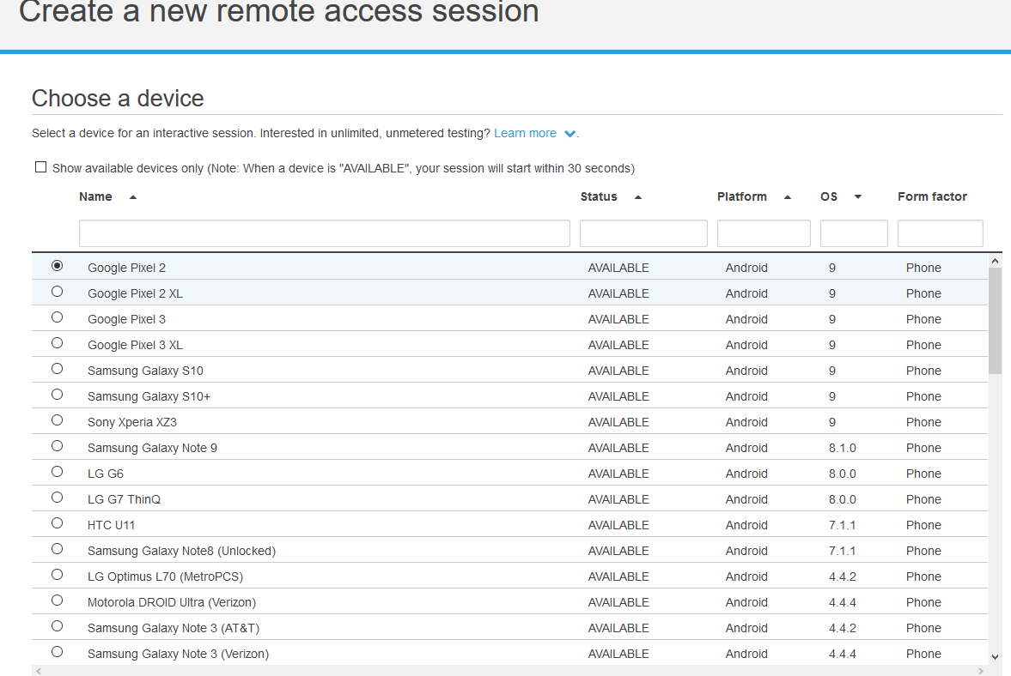Select Sony Xperia XZ3 radio button
This screenshot has height=676, width=1011.
[x=58, y=420]
